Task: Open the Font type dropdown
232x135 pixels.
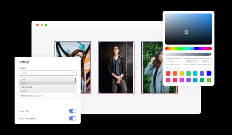Action: coord(47,73)
